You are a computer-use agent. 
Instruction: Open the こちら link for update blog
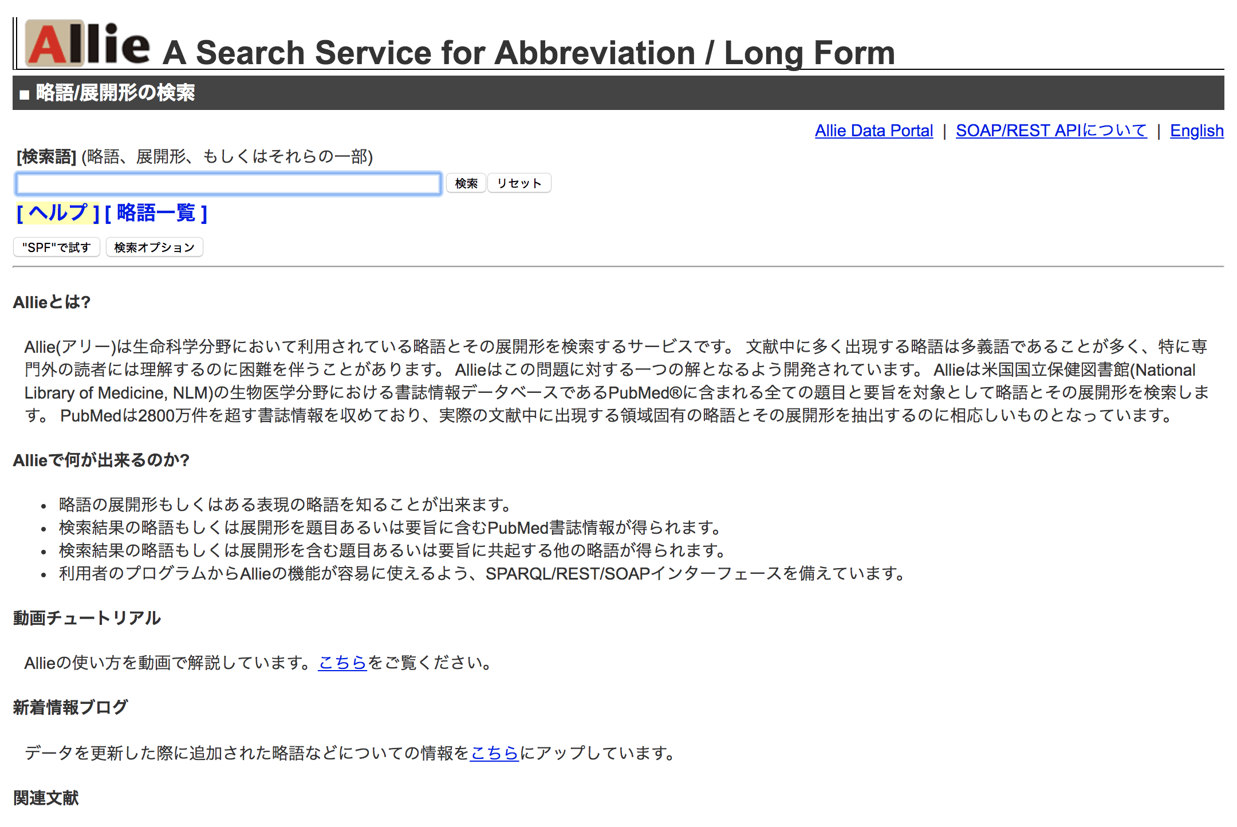click(494, 753)
